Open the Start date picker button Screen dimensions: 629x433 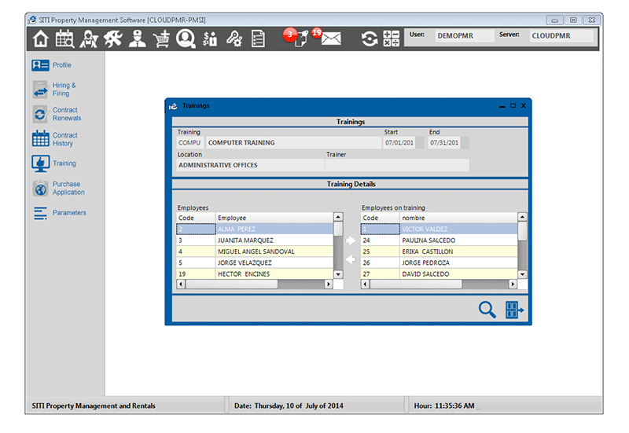[x=420, y=143]
